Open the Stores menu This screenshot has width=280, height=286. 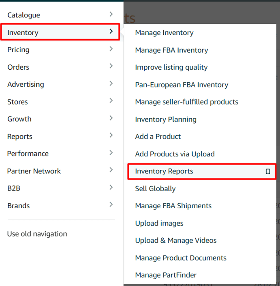[17, 102]
